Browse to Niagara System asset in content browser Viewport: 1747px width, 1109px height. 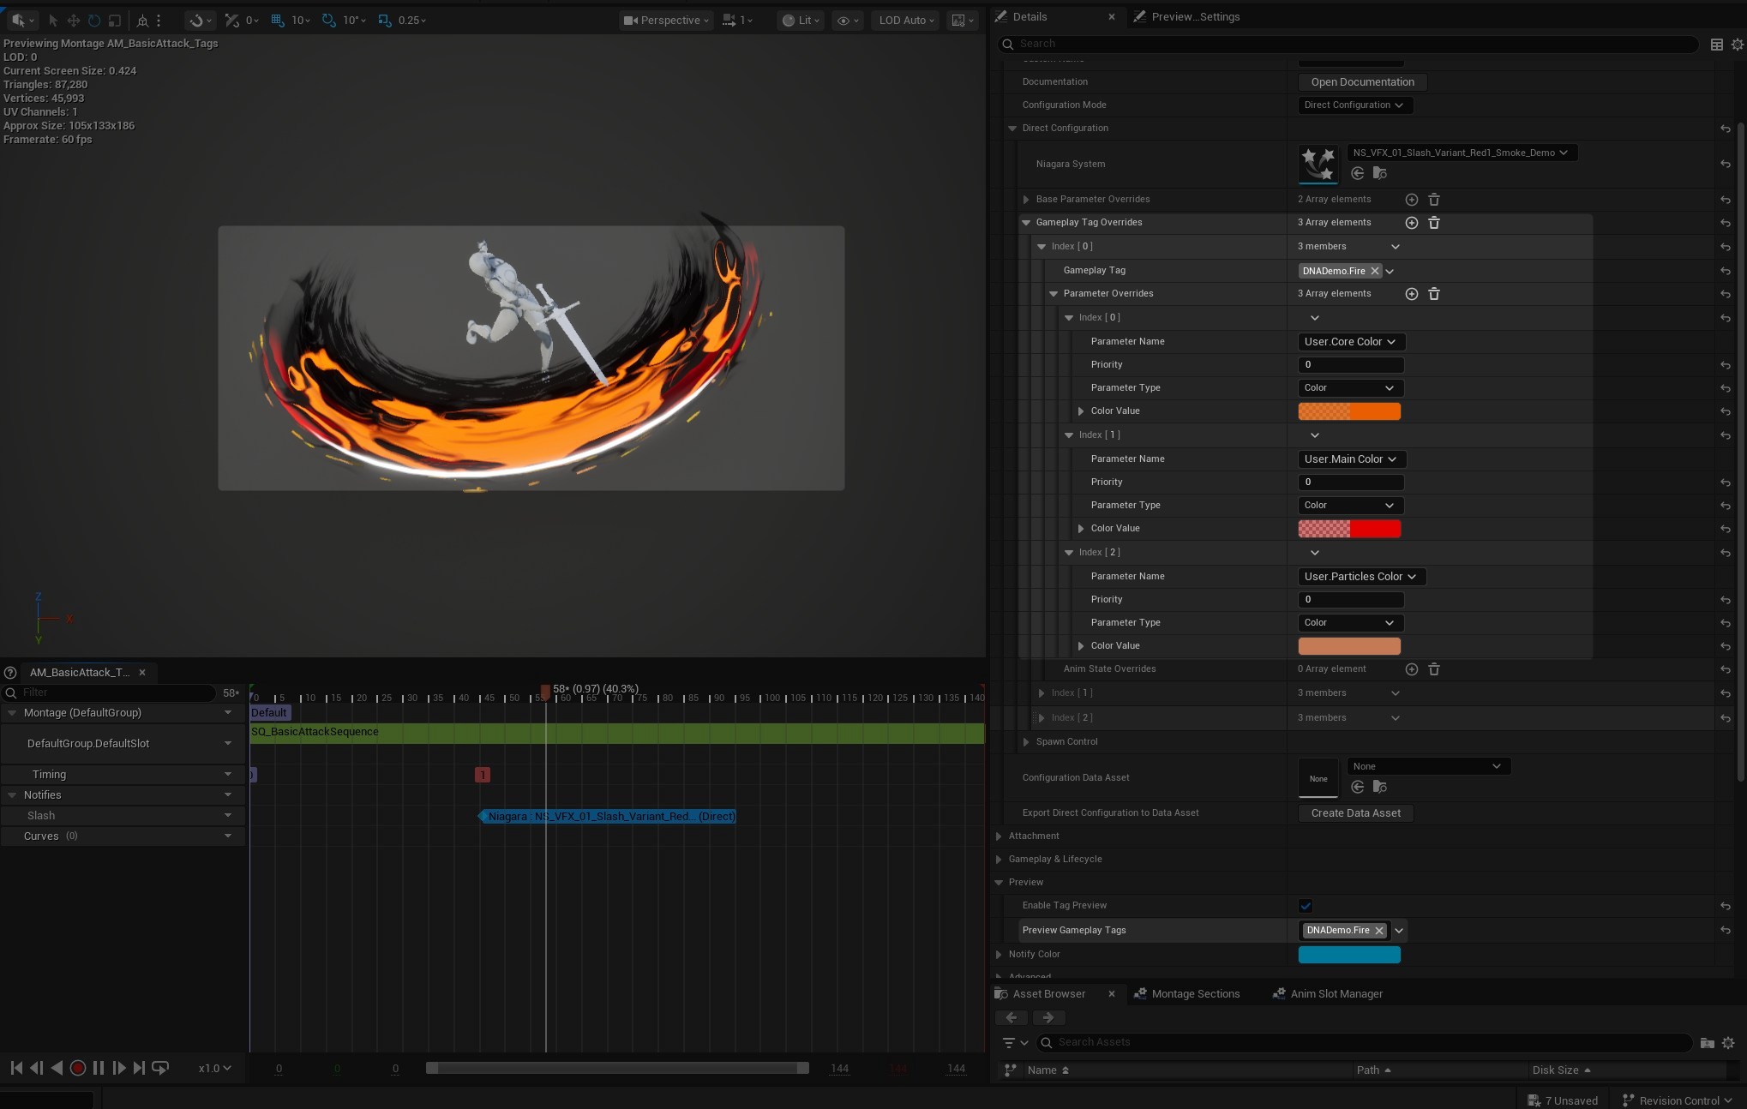click(x=1379, y=173)
